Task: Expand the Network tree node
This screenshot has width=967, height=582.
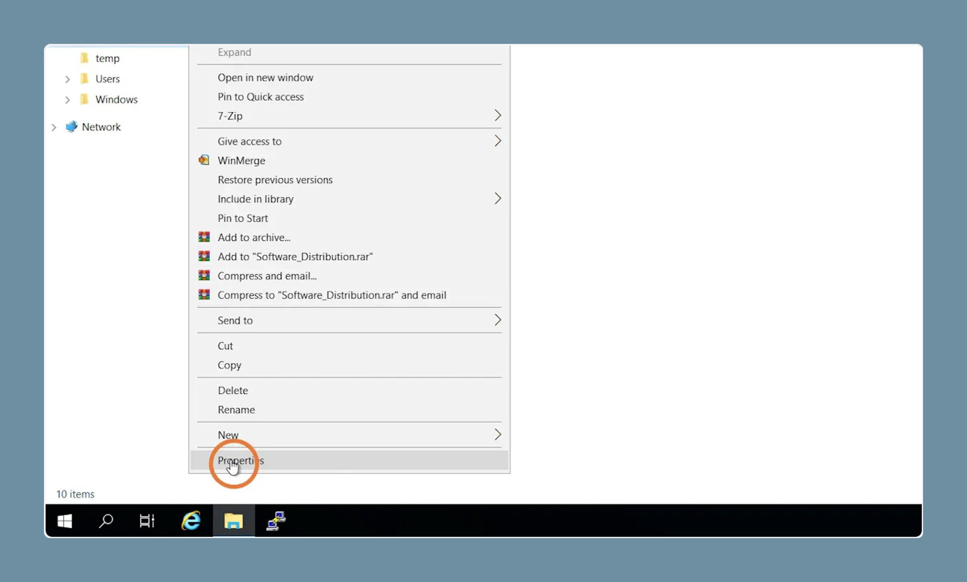Action: [54, 127]
